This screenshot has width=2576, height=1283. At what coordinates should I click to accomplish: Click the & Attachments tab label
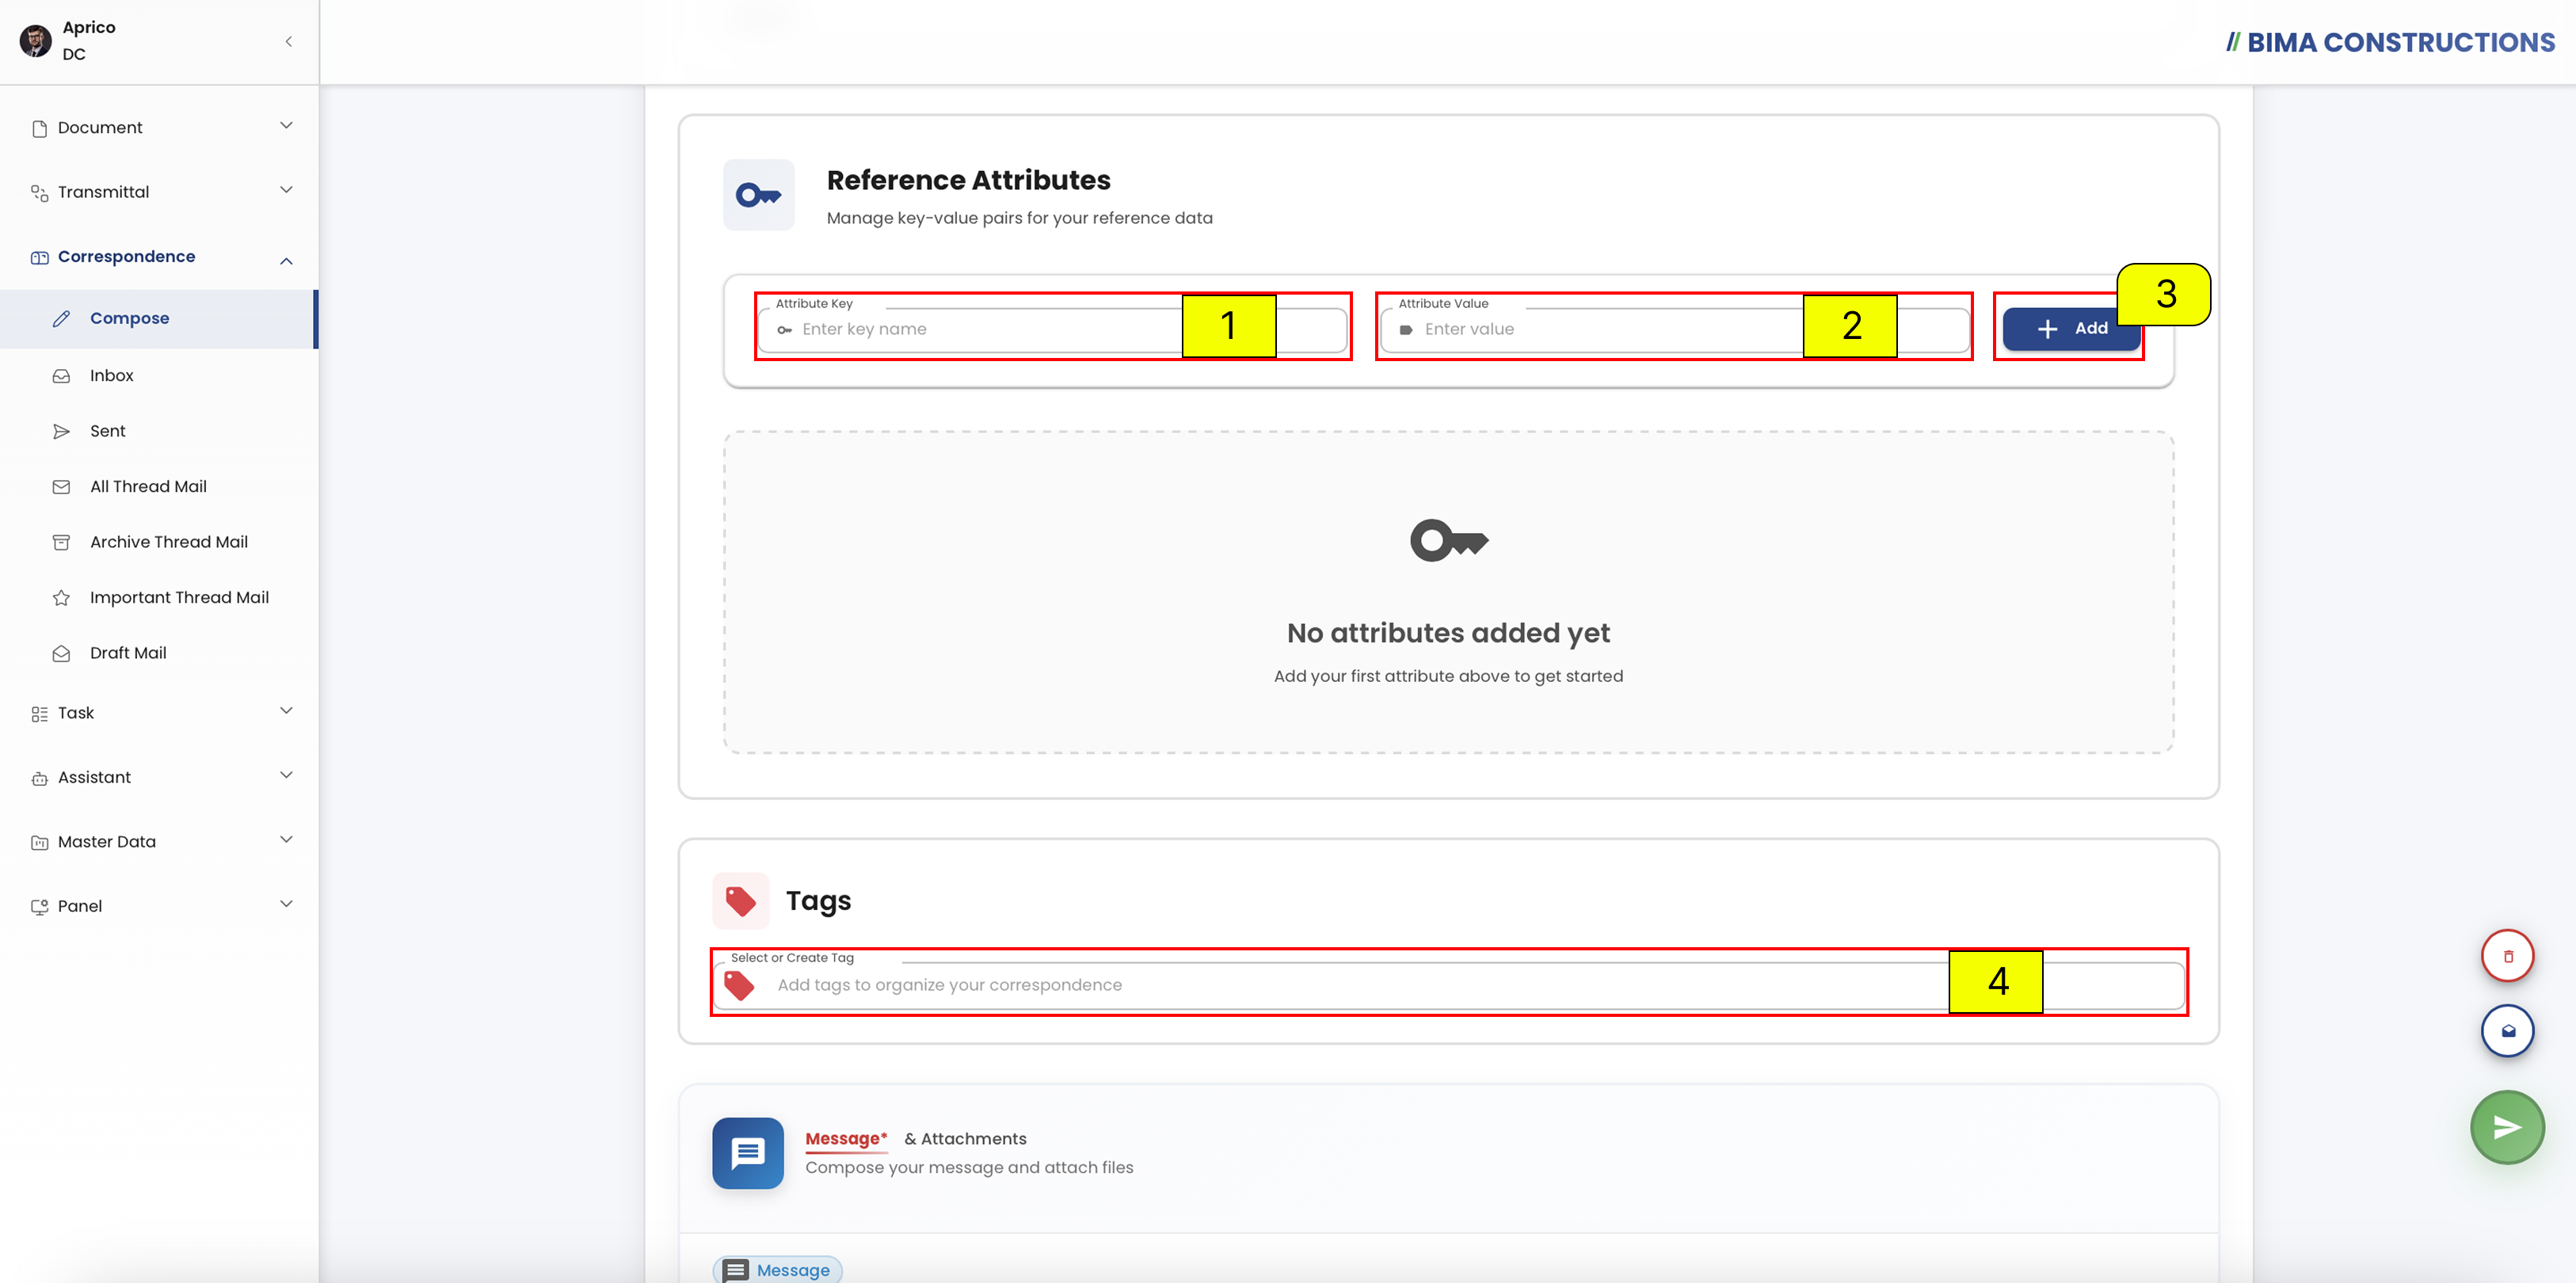pos(965,1139)
